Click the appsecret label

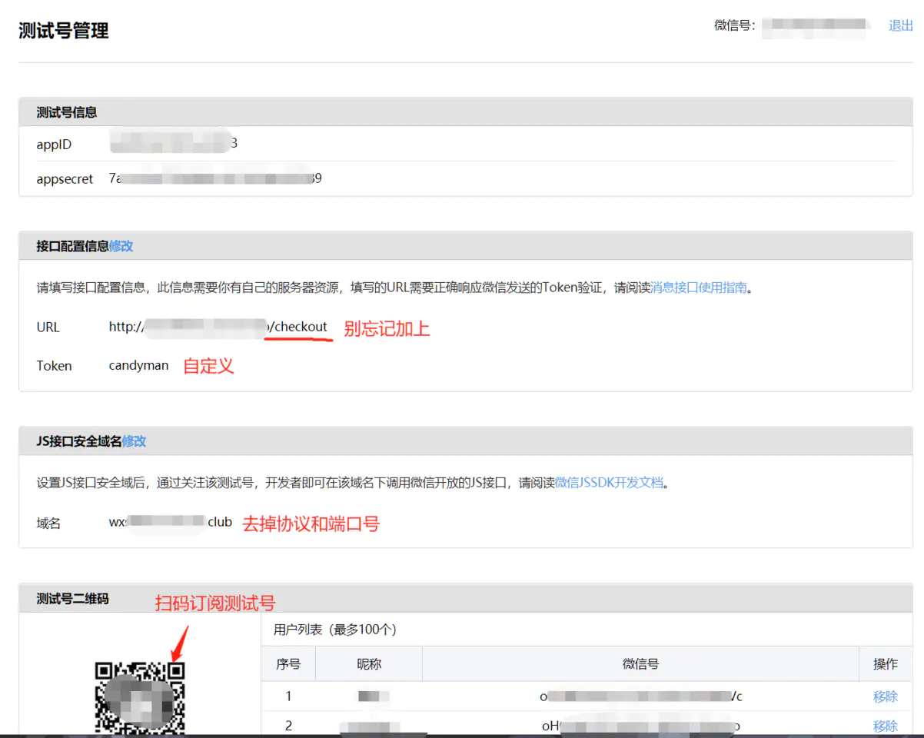[x=65, y=179]
